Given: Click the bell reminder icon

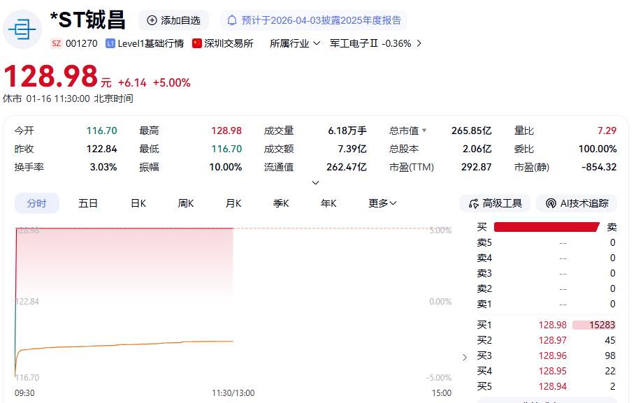Looking at the screenshot, I should click(232, 20).
